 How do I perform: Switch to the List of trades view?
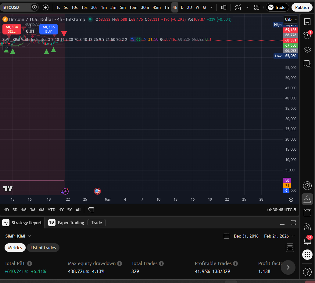43,248
